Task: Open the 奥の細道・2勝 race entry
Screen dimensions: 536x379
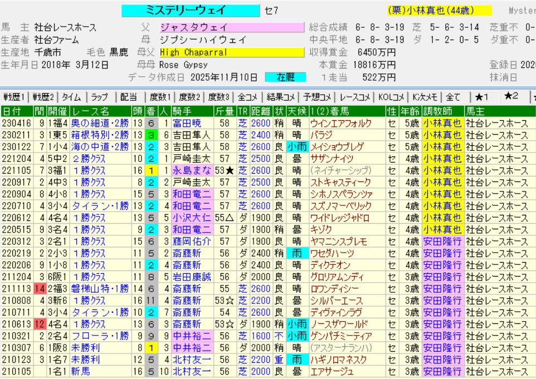Action: click(100, 123)
